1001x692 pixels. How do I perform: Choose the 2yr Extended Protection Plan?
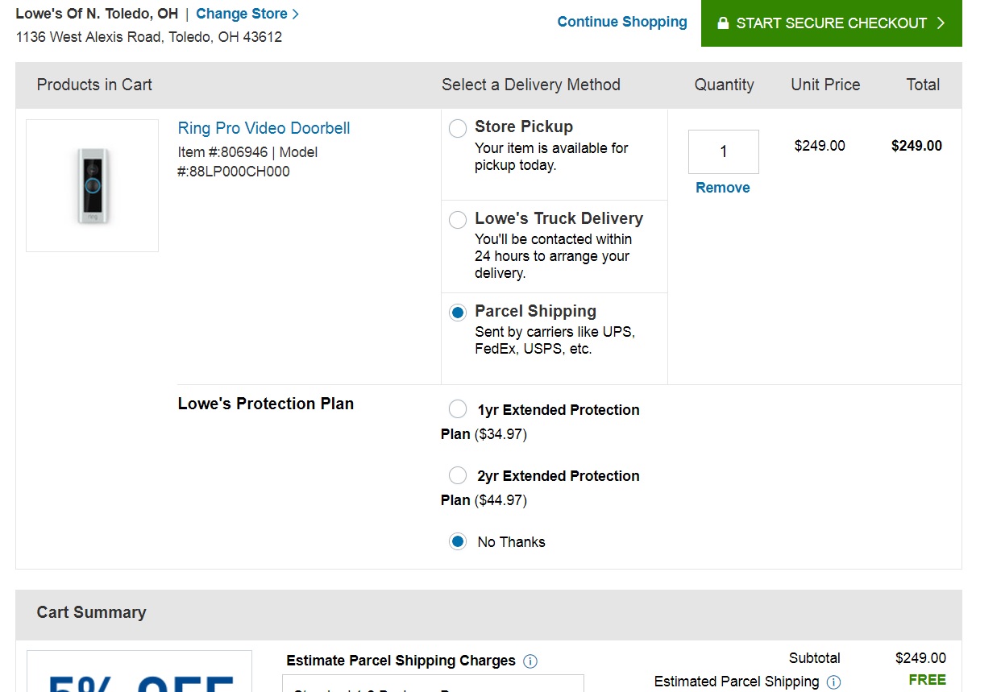[457, 475]
